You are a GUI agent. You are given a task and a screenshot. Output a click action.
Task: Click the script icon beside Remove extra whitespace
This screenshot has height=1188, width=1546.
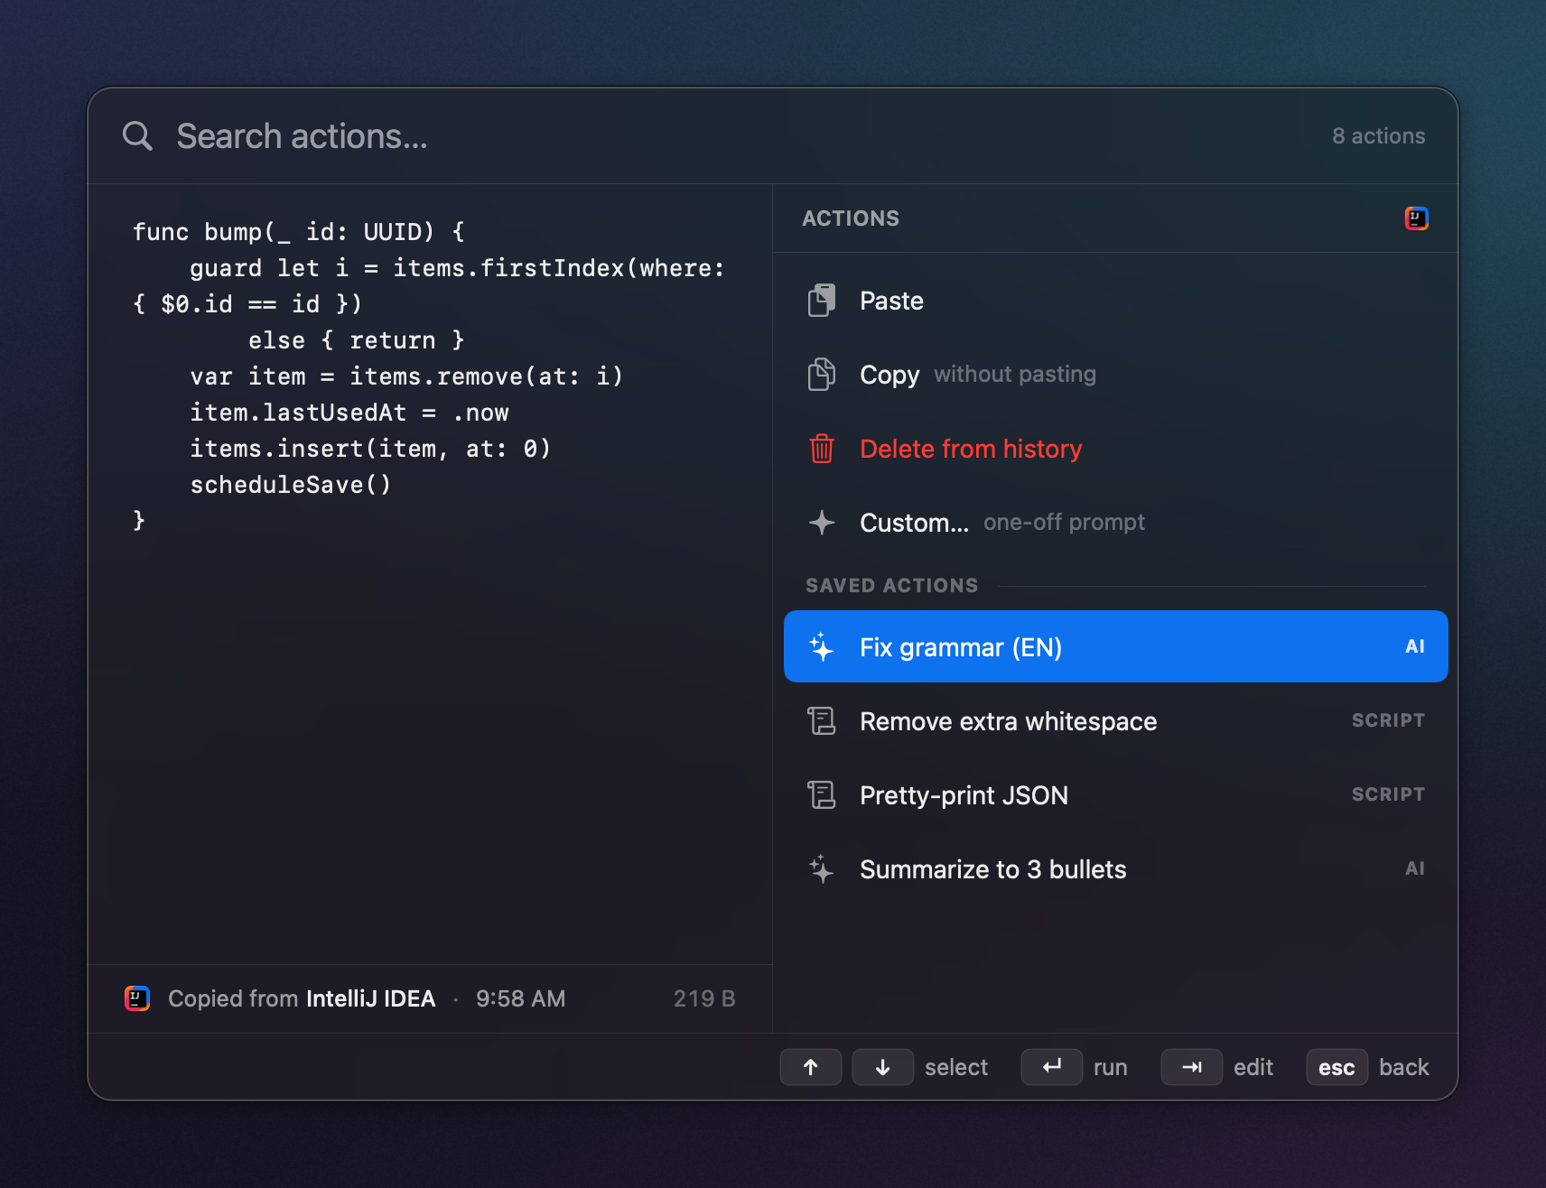821,720
